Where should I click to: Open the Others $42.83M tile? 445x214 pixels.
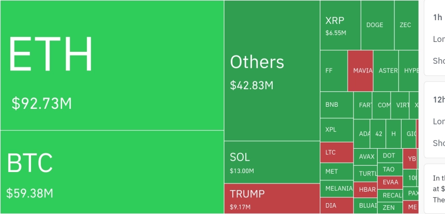pyautogui.click(x=272, y=70)
